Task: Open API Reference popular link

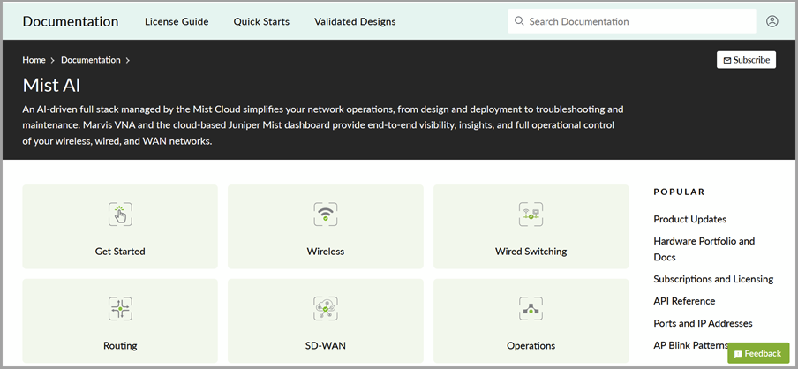Action: (684, 301)
